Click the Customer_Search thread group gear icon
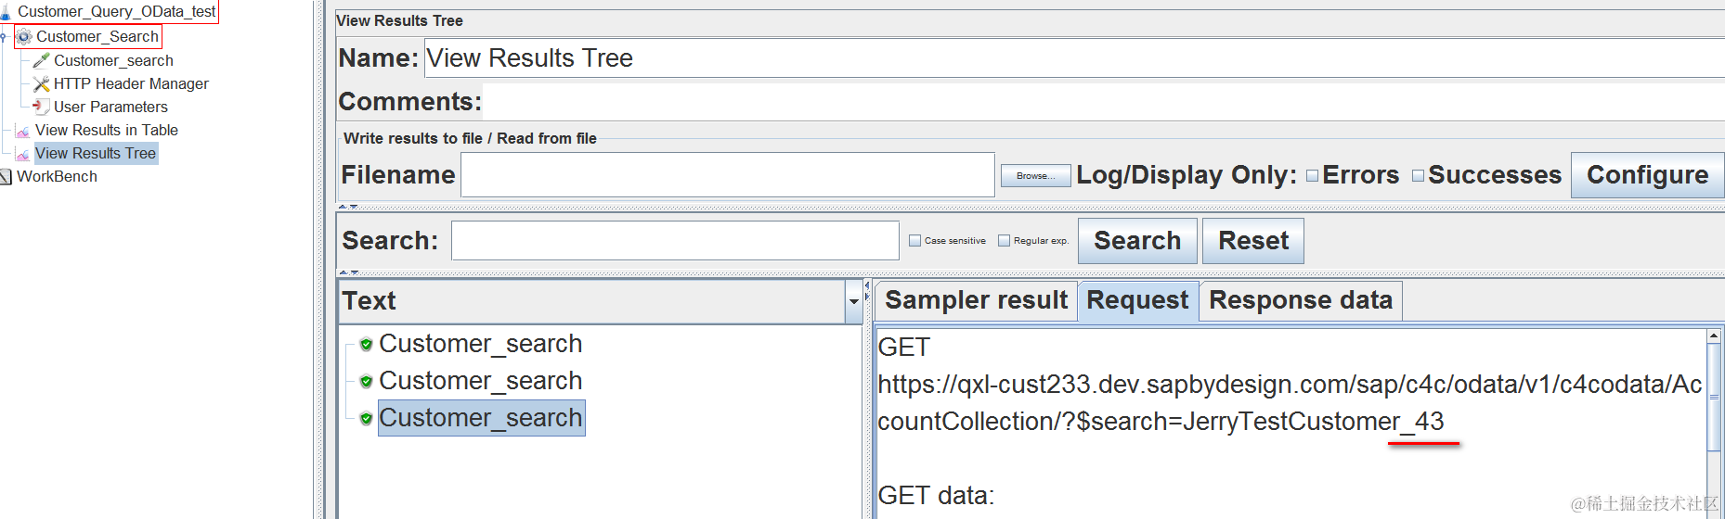 click(x=24, y=37)
